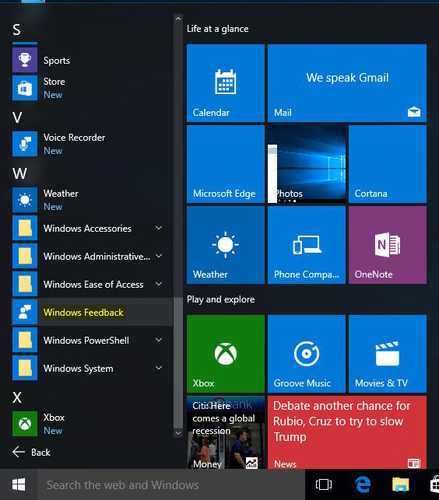Open the Groove Music tile
This screenshot has width=439, height=500.
[x=307, y=354]
